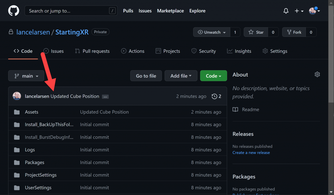Screen dimensions: 334x195
Task: Open the lancelarsen commit author link
Action: (x=37, y=96)
